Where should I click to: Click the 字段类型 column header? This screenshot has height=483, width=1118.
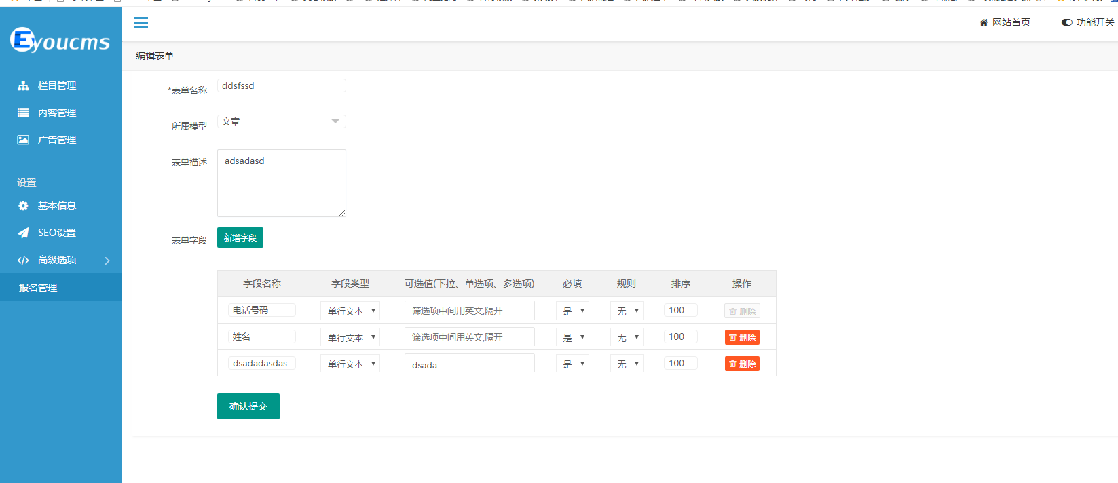350,284
